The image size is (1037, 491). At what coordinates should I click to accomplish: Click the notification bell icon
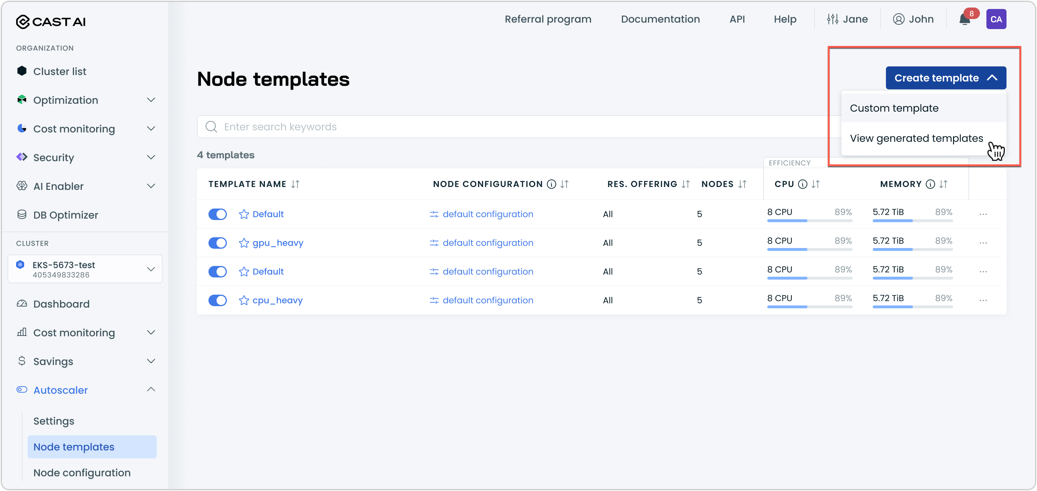tap(964, 19)
